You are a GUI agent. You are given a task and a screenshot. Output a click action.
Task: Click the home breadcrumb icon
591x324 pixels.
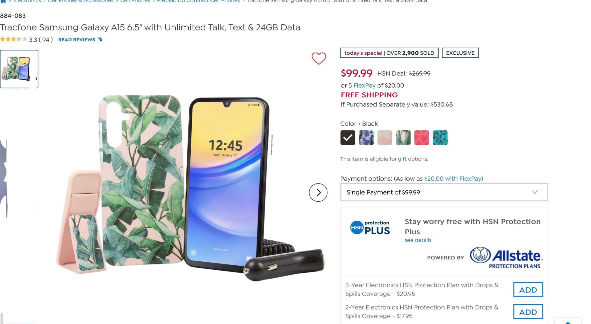(3, 1)
